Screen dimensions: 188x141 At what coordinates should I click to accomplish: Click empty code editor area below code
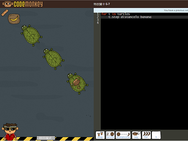144,74
